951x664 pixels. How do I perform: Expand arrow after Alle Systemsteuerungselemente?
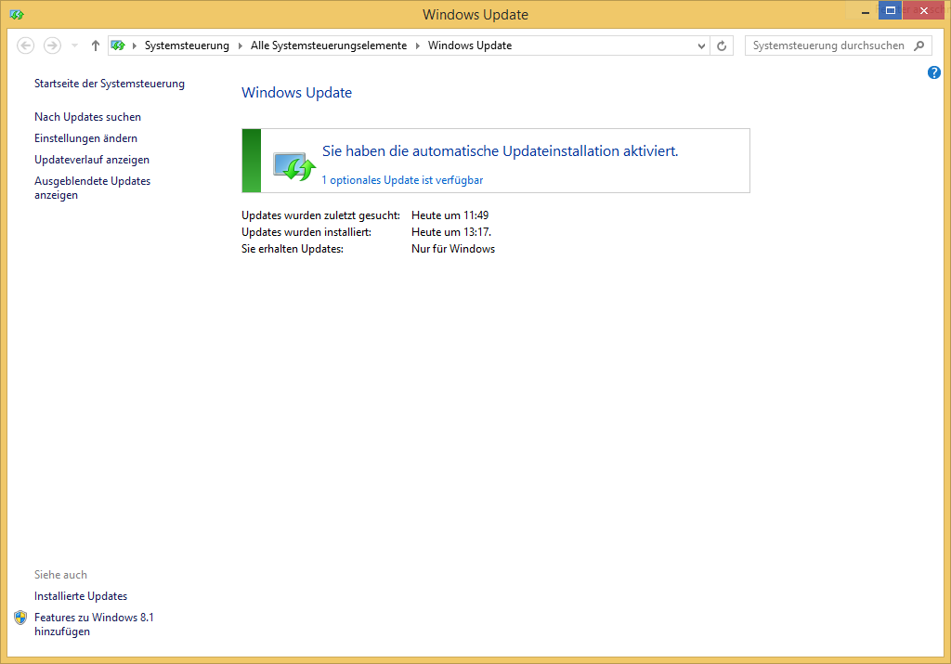417,46
